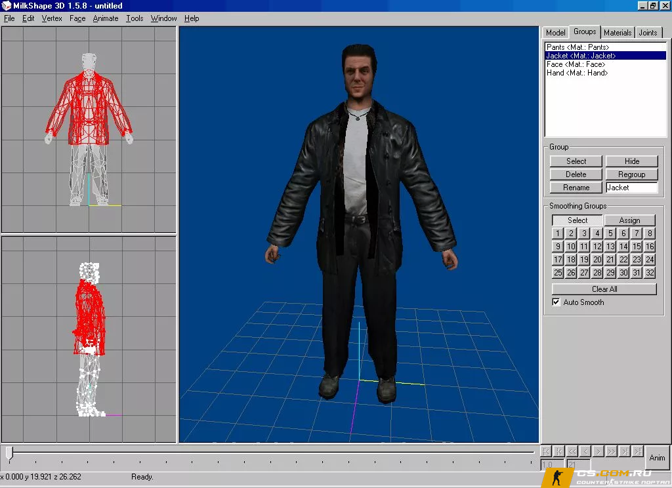Switch to the Materials tab
The width and height of the screenshot is (672, 488).
click(x=618, y=33)
